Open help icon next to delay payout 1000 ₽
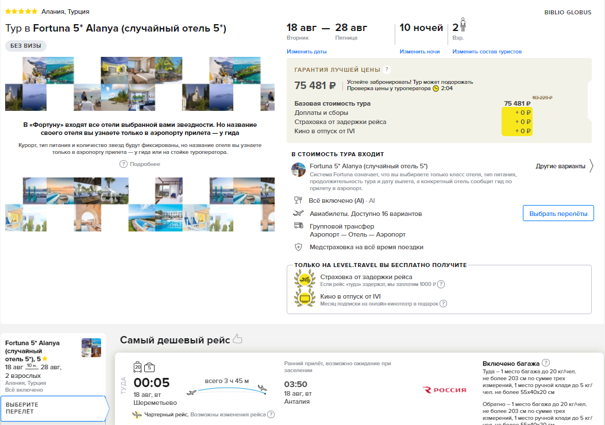The width and height of the screenshot is (605, 425). [x=441, y=284]
